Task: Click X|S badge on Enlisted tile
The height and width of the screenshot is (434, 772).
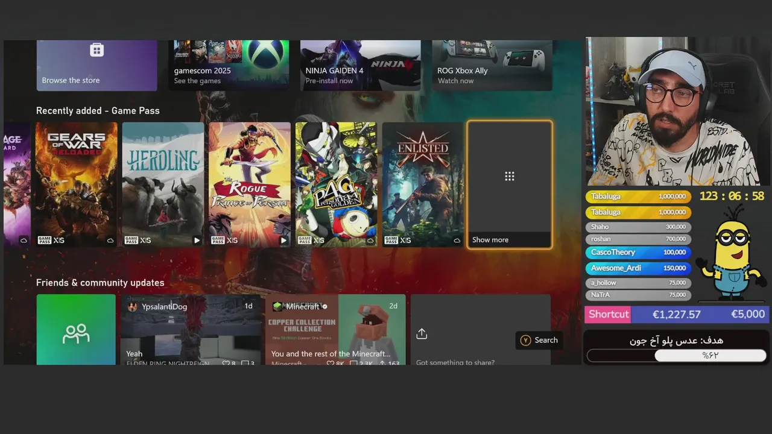Action: 405,241
